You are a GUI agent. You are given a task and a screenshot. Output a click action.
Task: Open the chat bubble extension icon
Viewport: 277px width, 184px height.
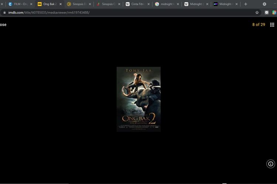tap(267, 12)
